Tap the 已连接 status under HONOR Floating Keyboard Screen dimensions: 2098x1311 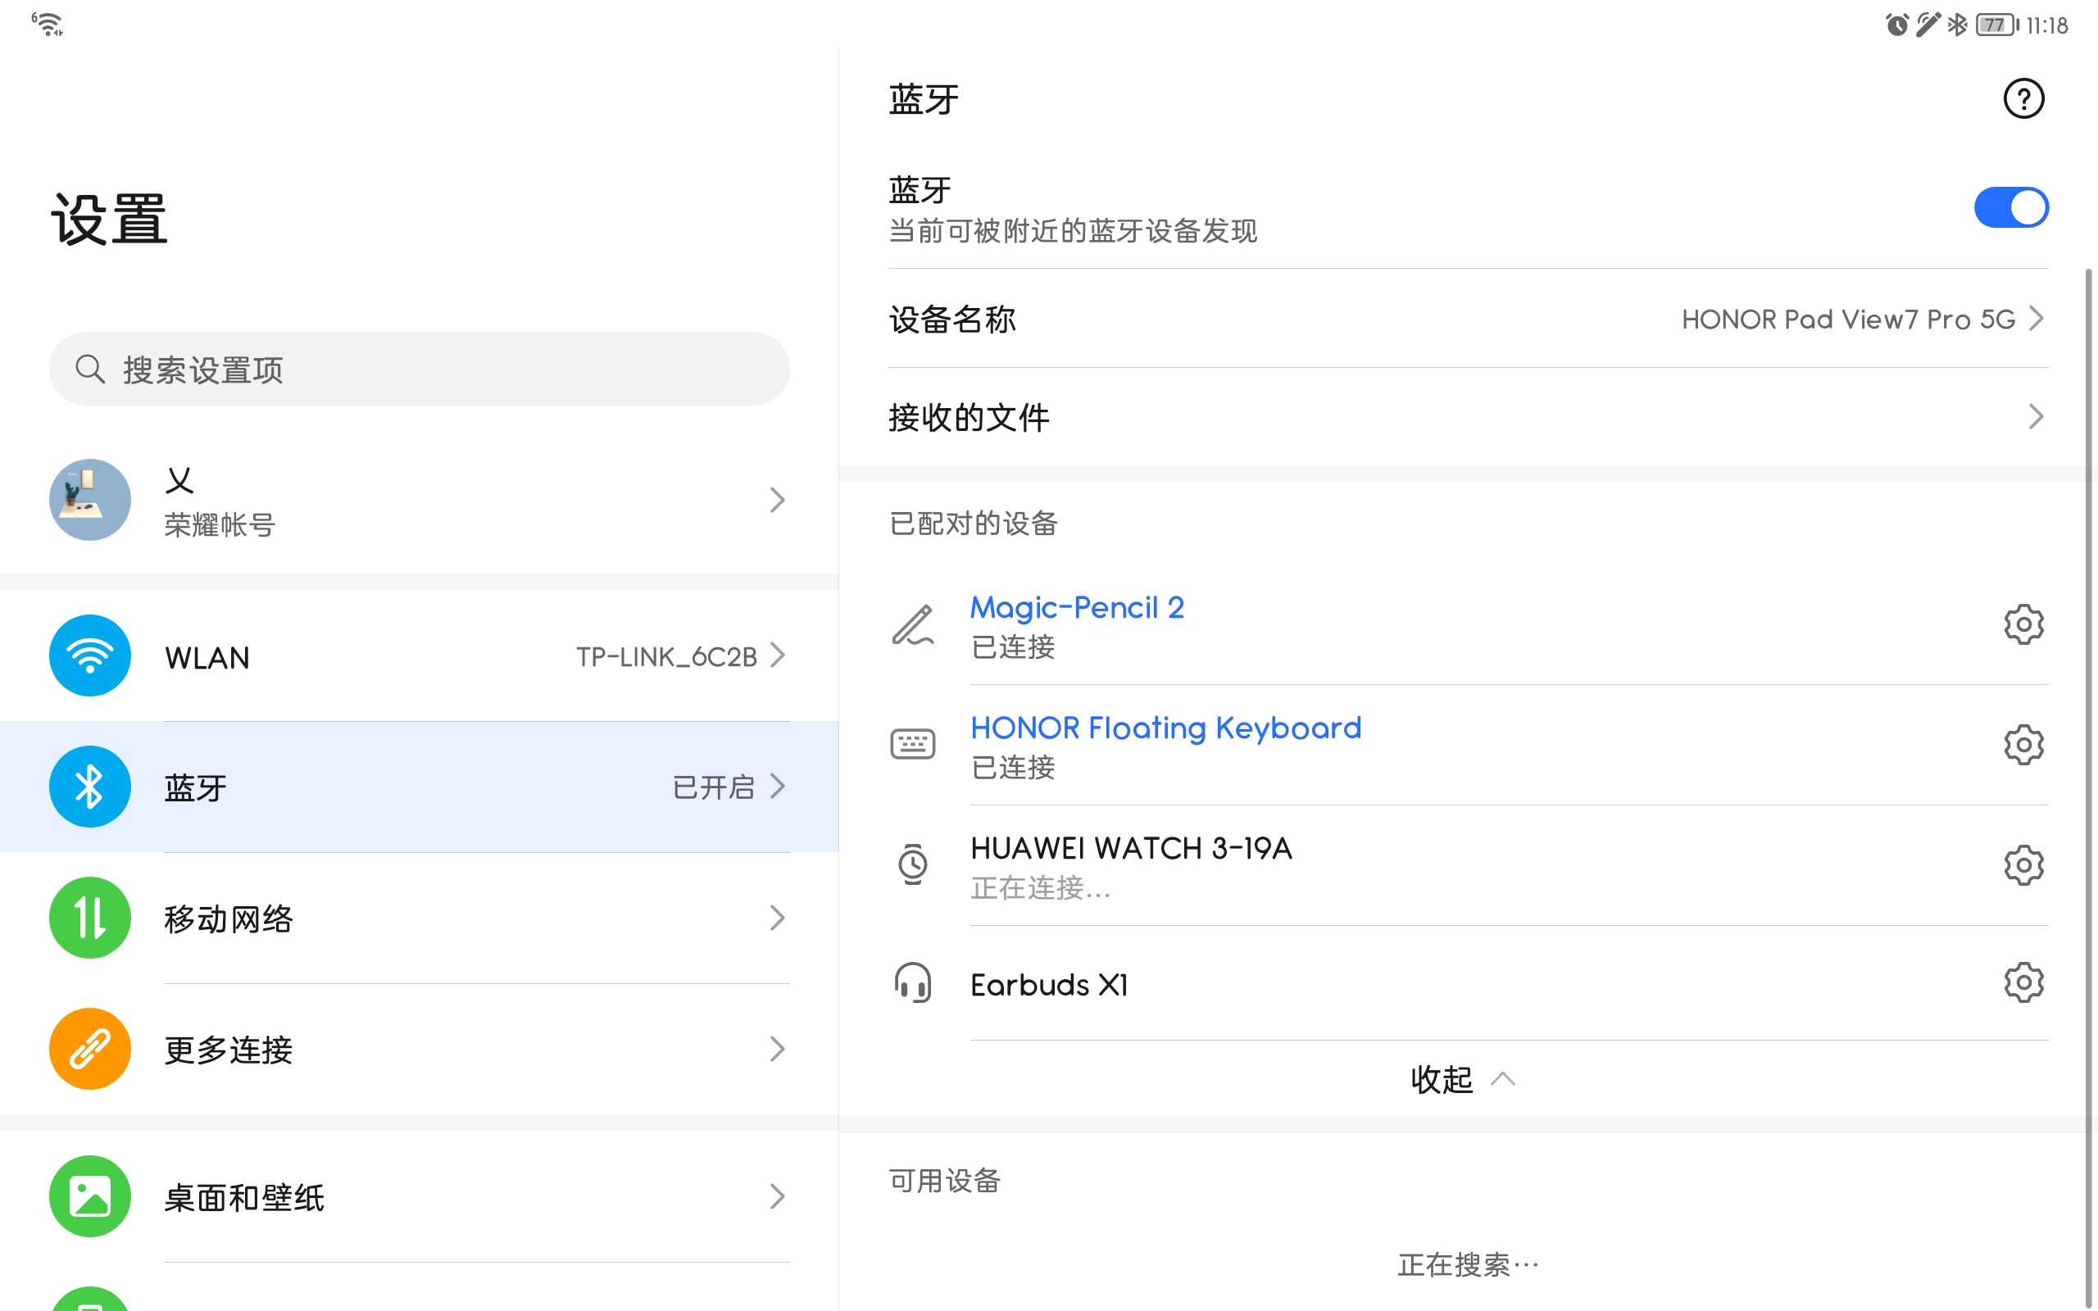tap(1013, 768)
